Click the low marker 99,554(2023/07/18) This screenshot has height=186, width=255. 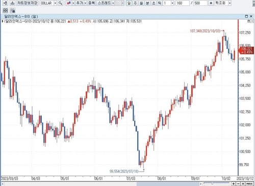[x=124, y=171]
